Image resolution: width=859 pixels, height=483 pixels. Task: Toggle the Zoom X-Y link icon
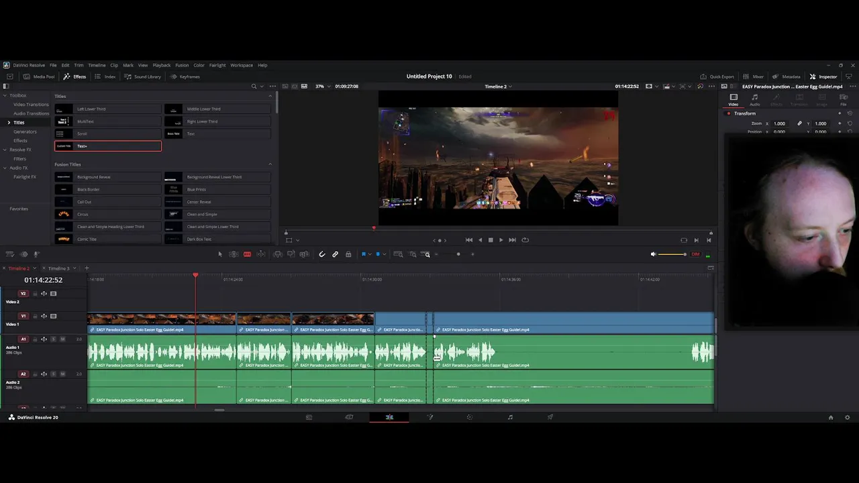pos(799,123)
